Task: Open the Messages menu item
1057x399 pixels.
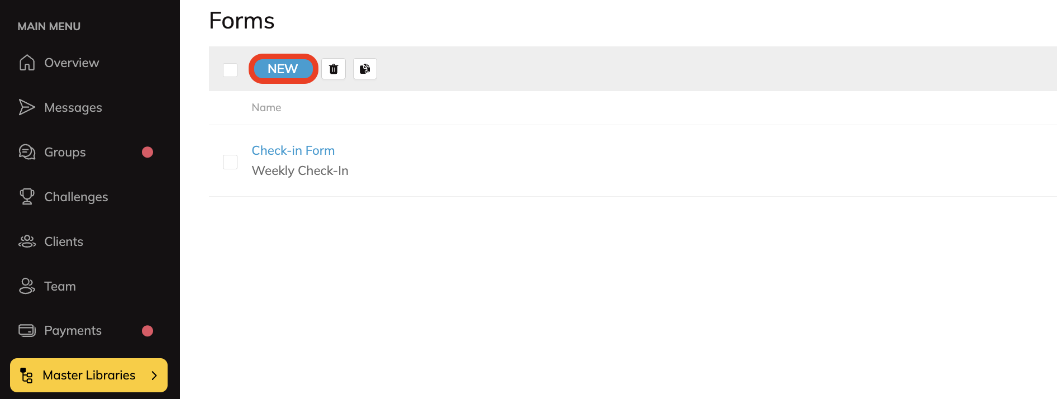Action: 73,107
